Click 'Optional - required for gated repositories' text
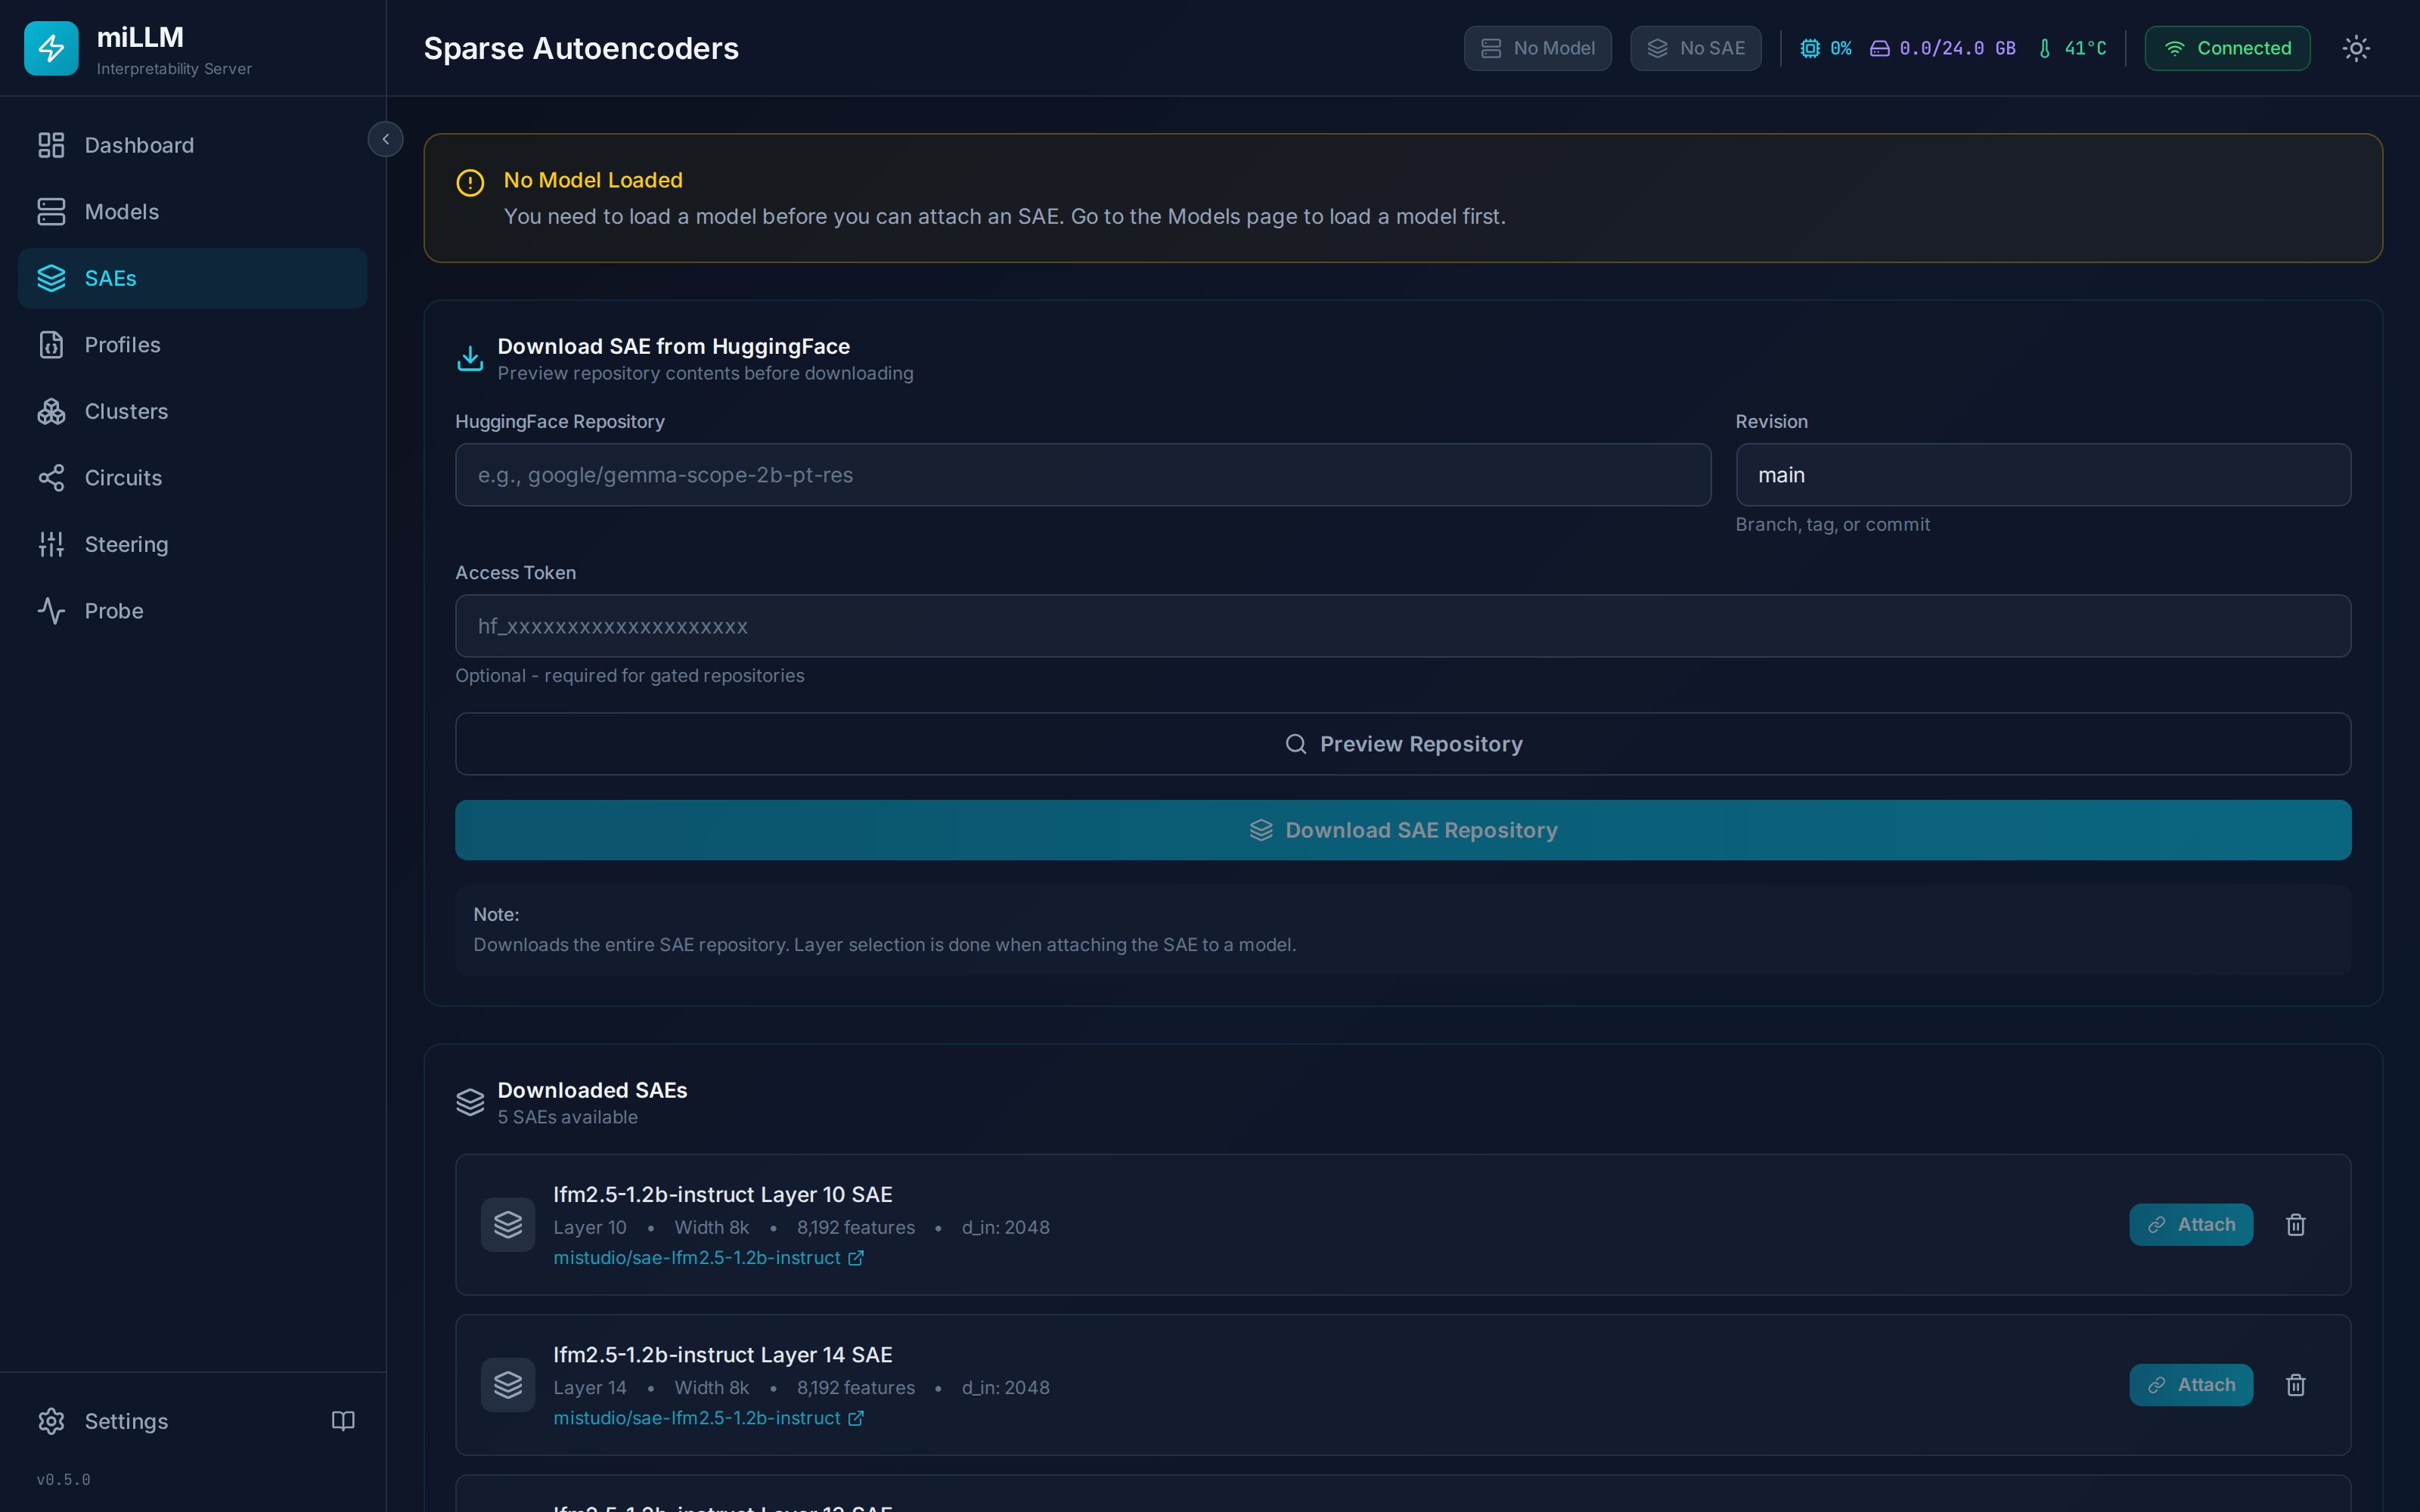The width and height of the screenshot is (2420, 1512). [x=630, y=676]
